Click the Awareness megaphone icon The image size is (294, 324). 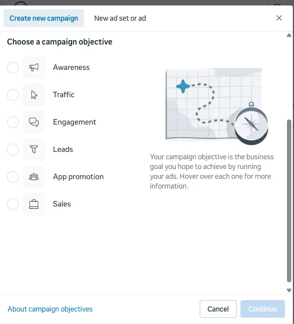[34, 68]
